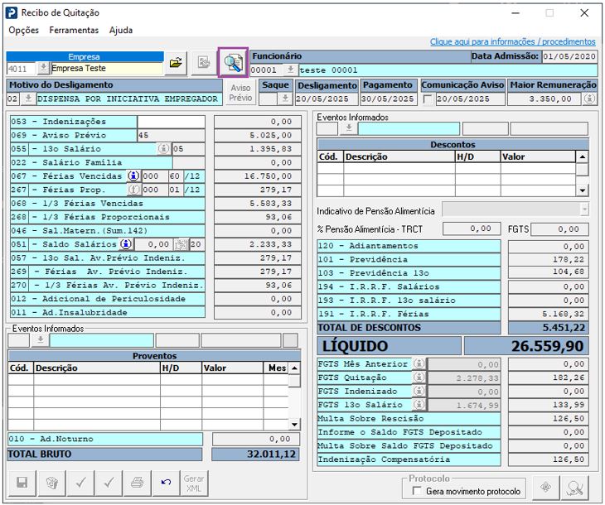Click Descontos table scroll down arrow

[582, 190]
